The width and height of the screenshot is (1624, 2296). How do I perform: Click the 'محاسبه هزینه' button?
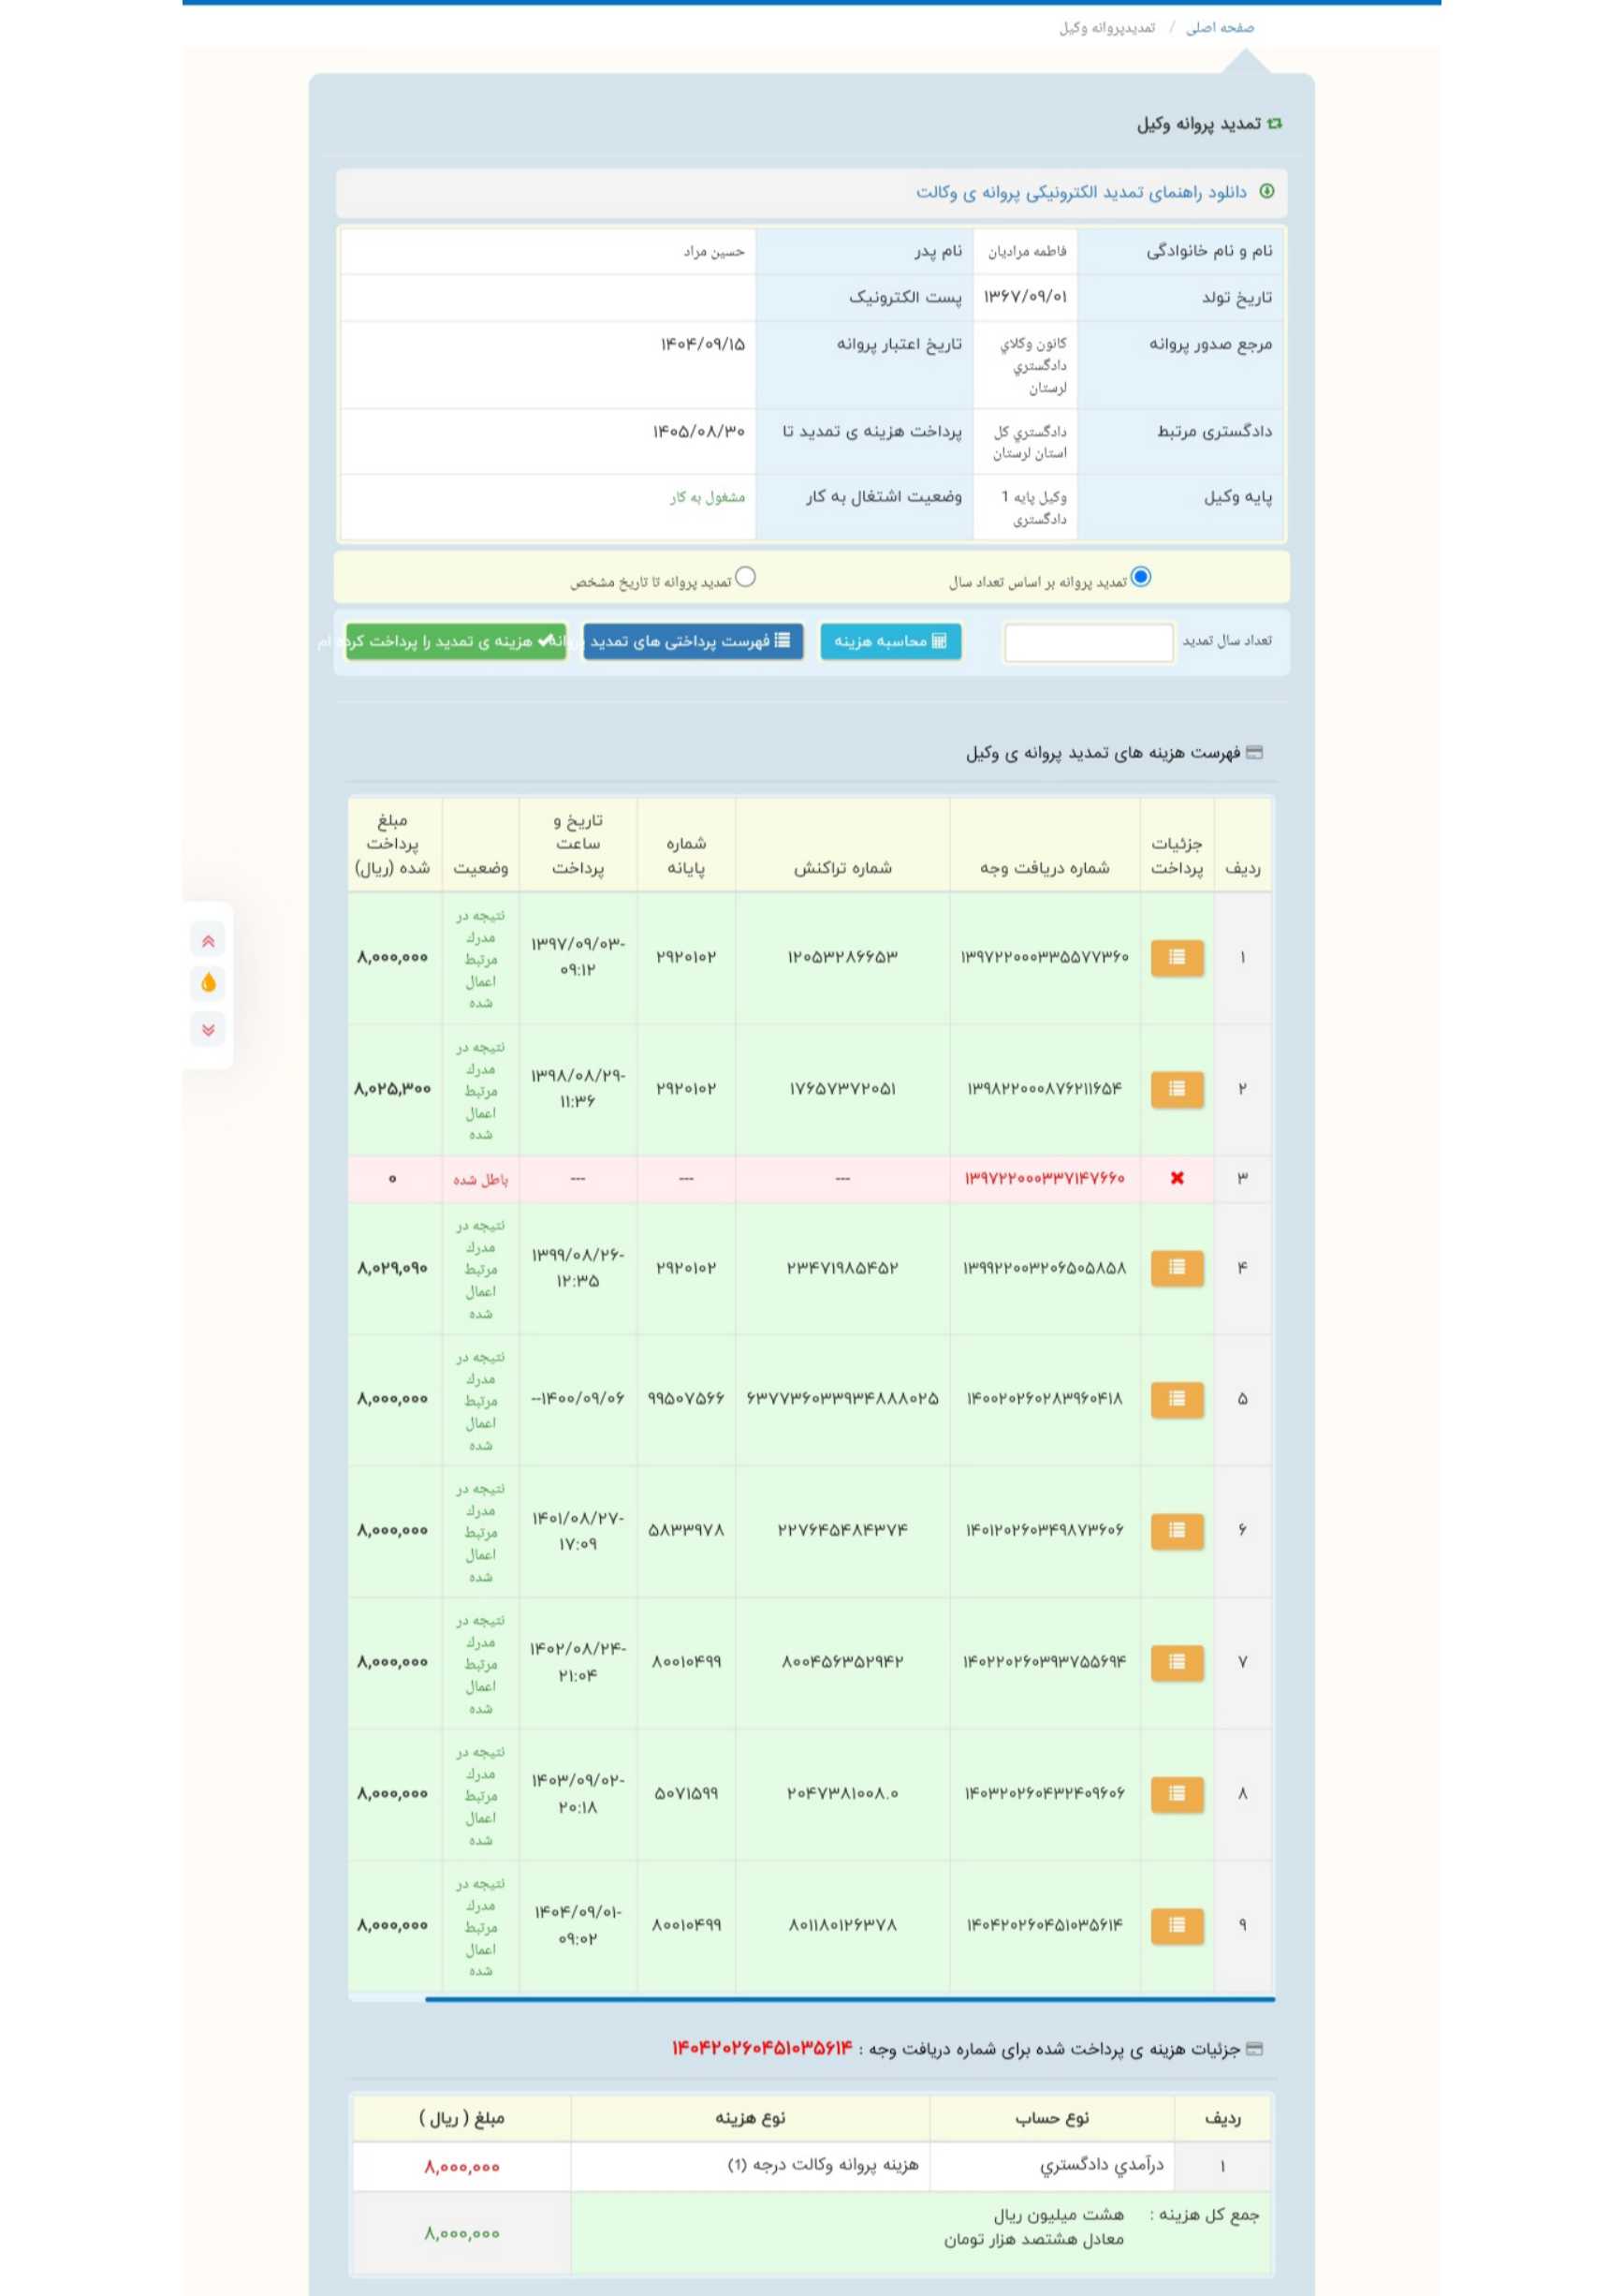pyautogui.click(x=890, y=641)
